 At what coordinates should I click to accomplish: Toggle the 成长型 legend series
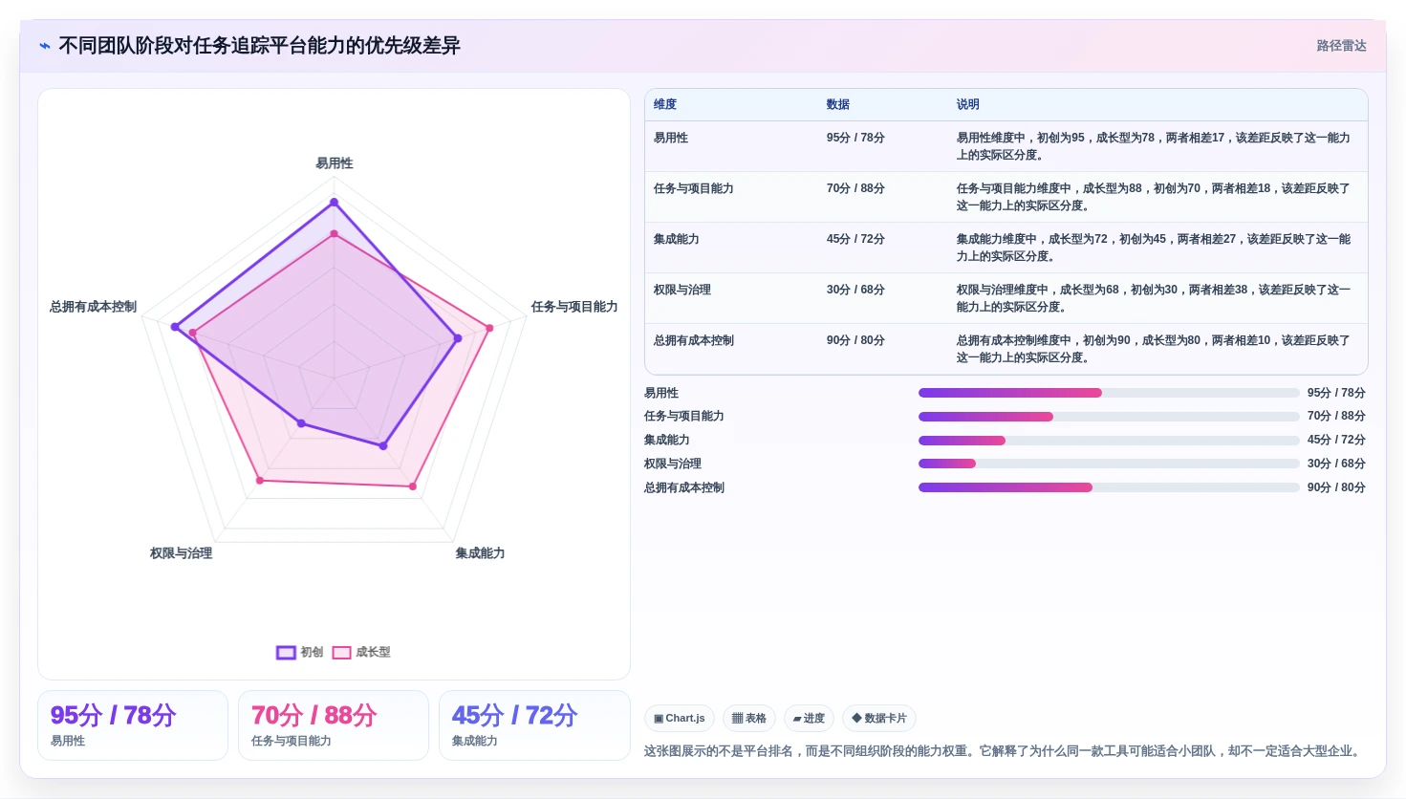point(361,652)
